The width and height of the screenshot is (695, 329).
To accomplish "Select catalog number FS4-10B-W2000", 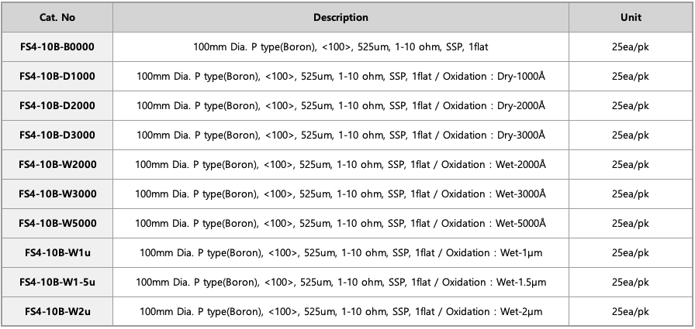I will 57,164.
